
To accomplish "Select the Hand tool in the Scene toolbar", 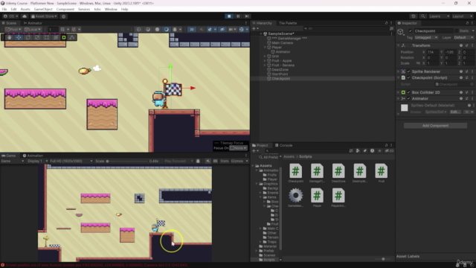I will click(10, 37).
